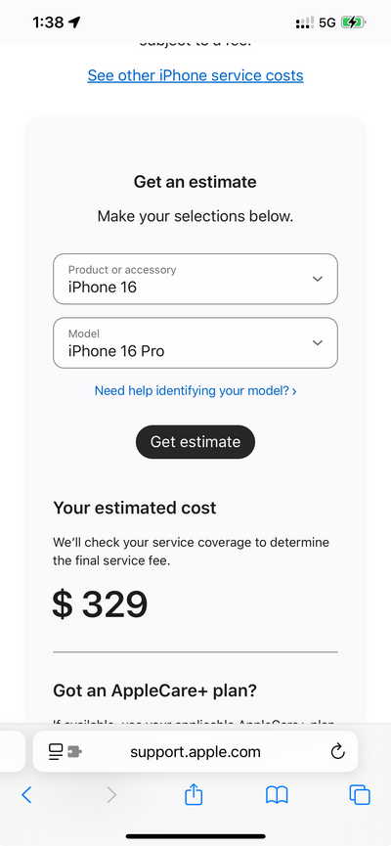Tap the location arrow in status bar
The height and width of the screenshot is (846, 391).
pyautogui.click(x=74, y=22)
